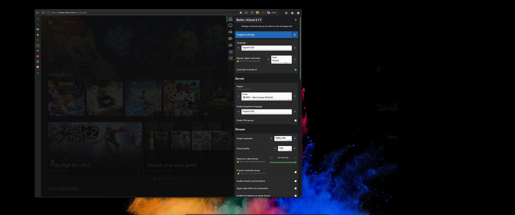Click the Maximum video bitrate slider
The image size is (515, 215).
(283, 162)
